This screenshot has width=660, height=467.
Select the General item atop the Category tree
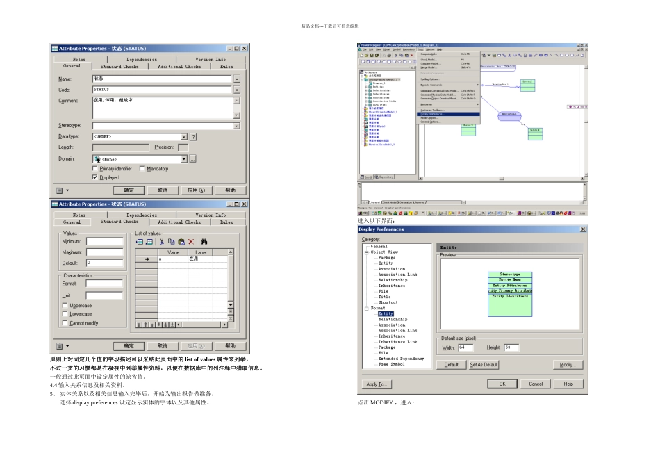click(x=379, y=246)
